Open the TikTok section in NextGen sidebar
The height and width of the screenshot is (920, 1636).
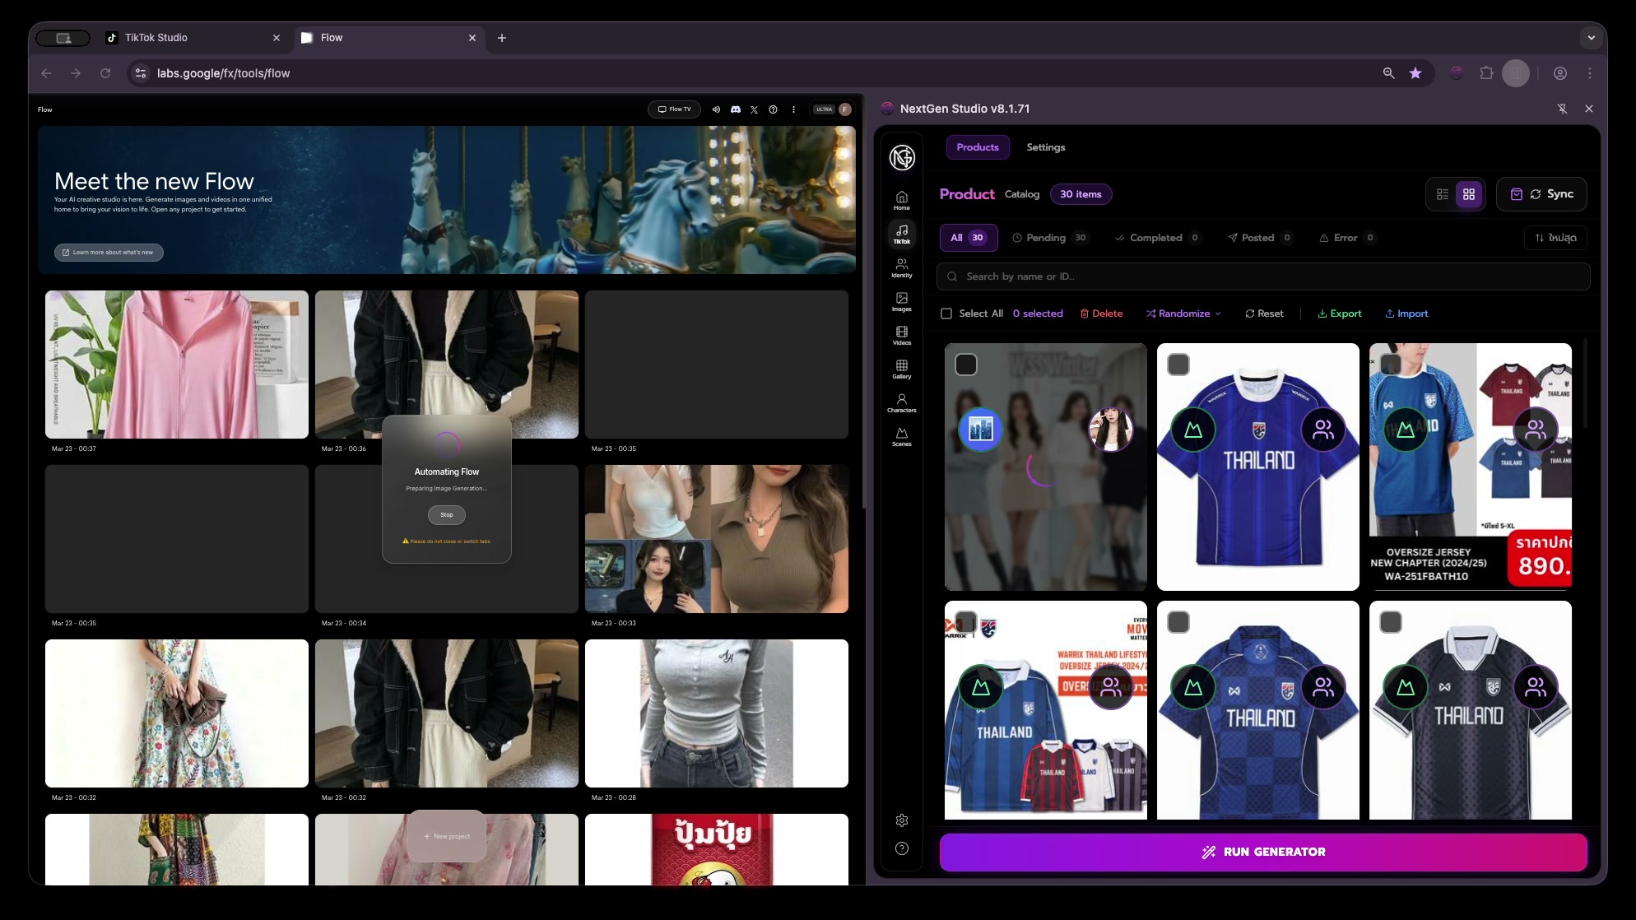[902, 234]
